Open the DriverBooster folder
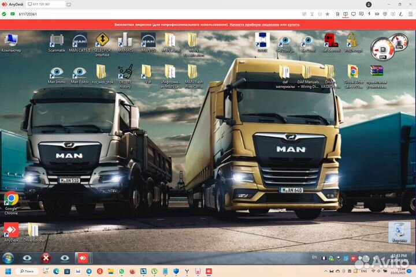This screenshot has width=416, height=277. tap(34, 232)
